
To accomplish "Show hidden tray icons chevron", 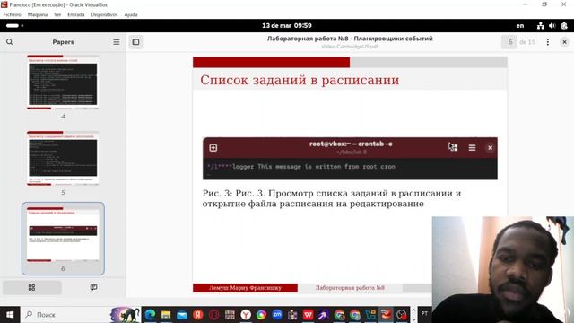I will pos(413,311).
